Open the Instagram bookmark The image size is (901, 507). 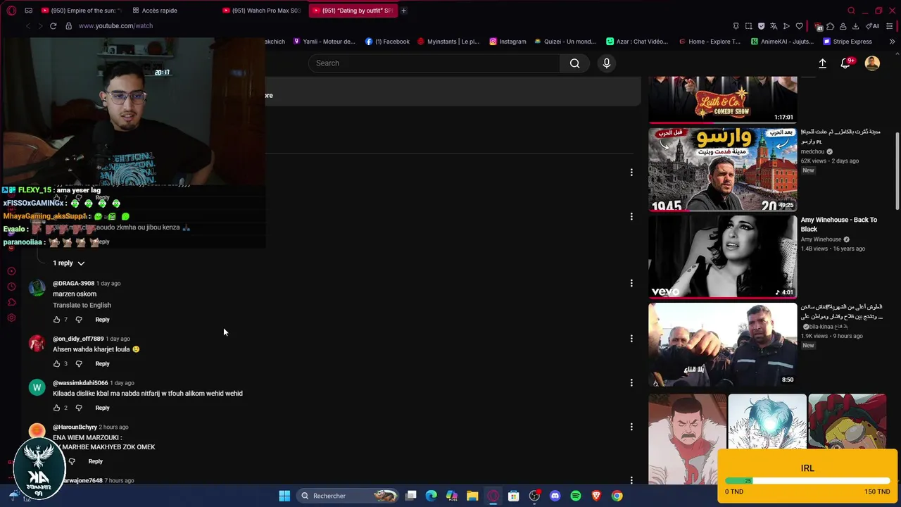pyautogui.click(x=508, y=42)
